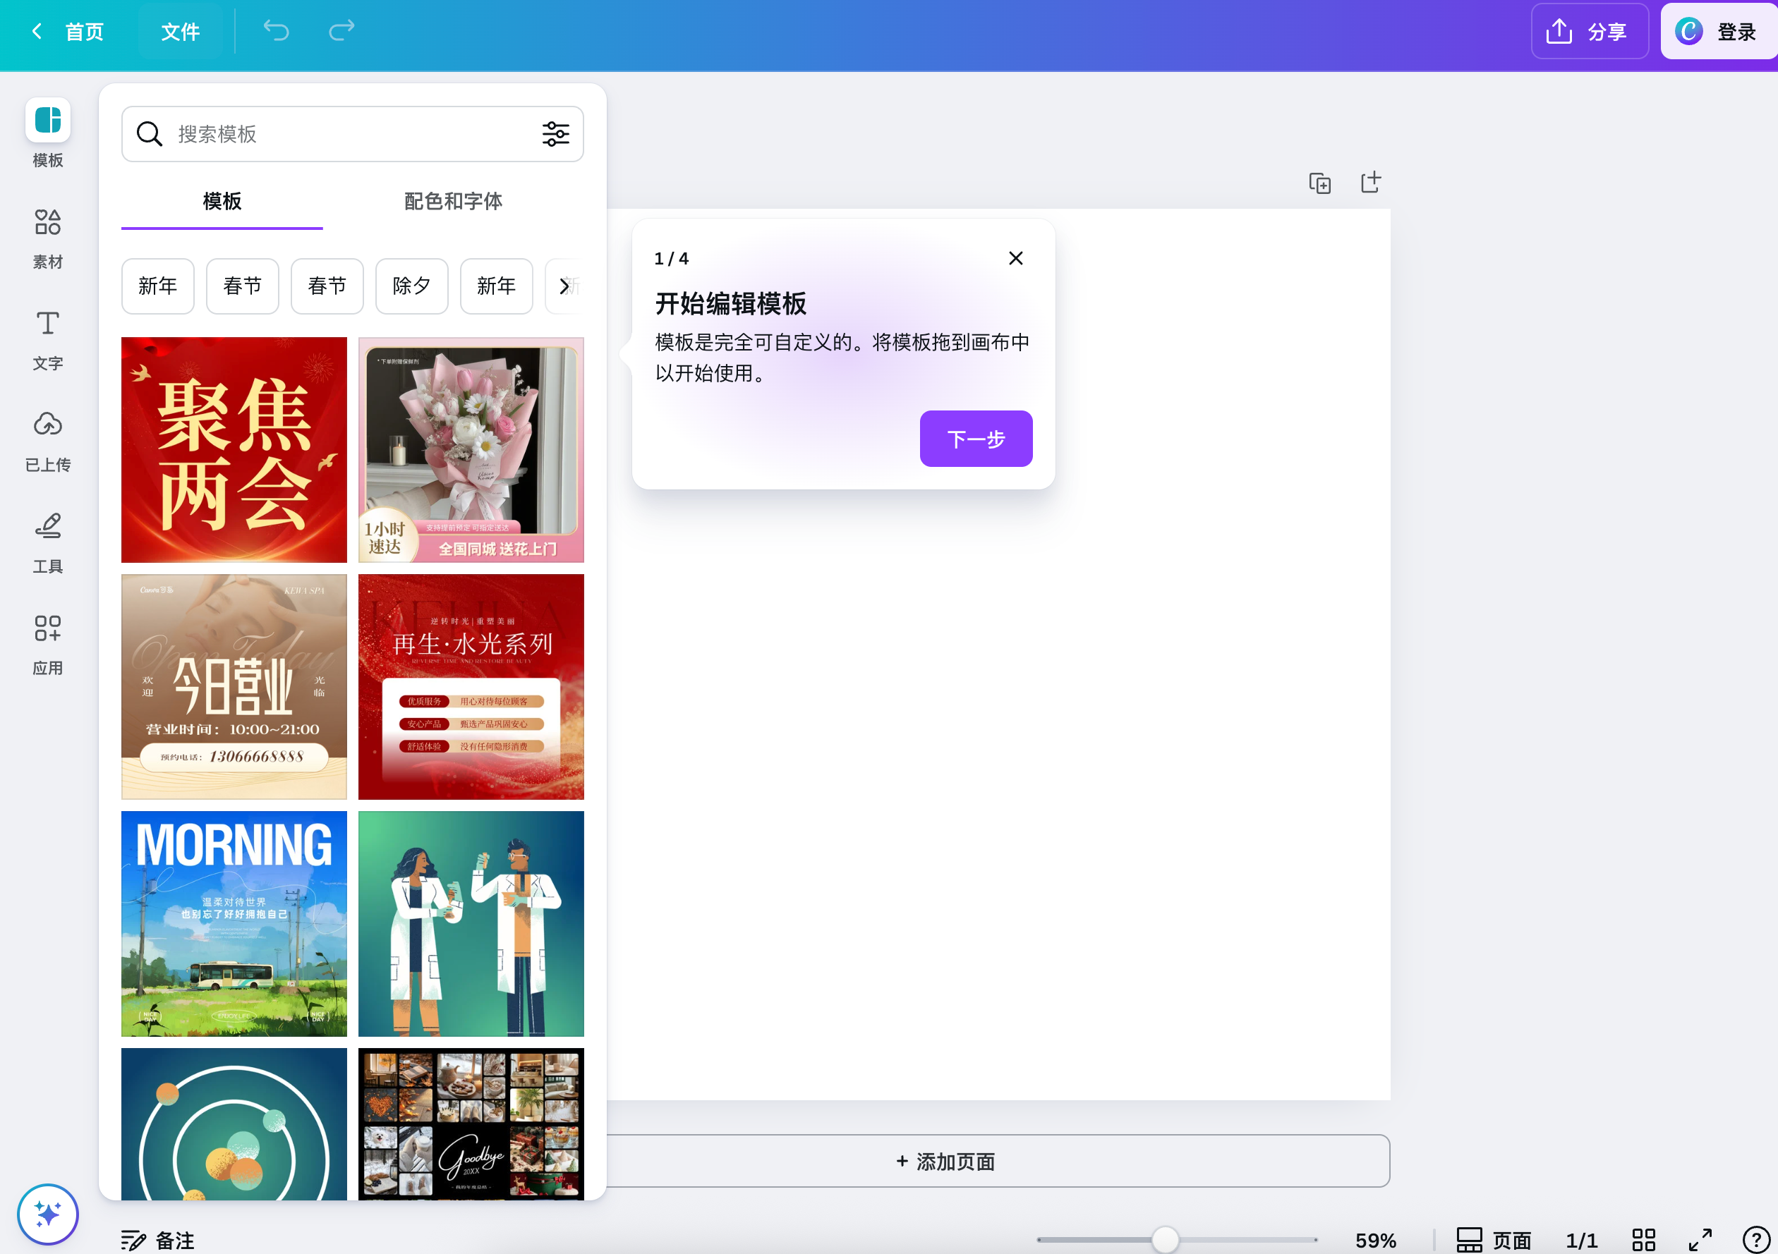This screenshot has width=1778, height=1254.
Task: Click the zoom slider handle
Action: 1164,1239
